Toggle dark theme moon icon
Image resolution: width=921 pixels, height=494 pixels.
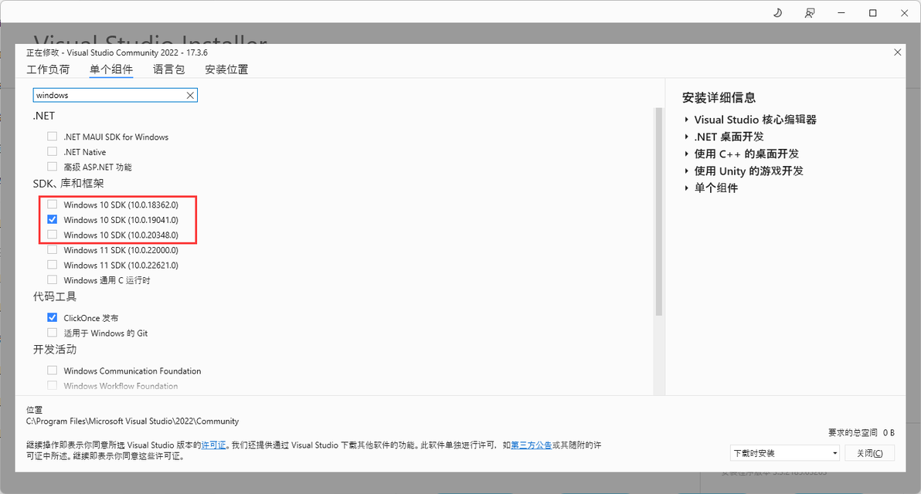pos(778,13)
